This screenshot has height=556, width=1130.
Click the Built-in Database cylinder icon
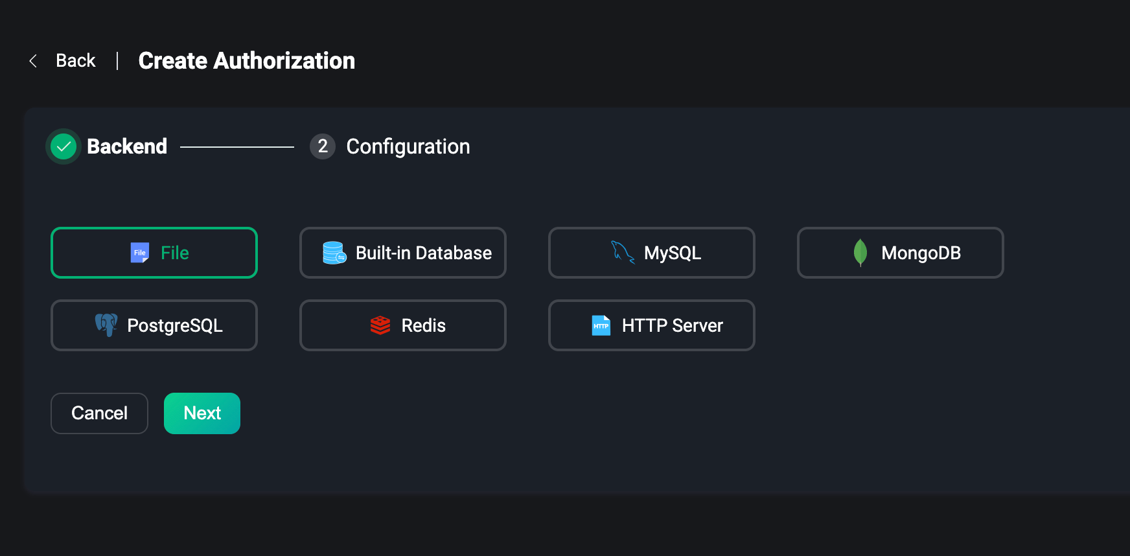(334, 253)
